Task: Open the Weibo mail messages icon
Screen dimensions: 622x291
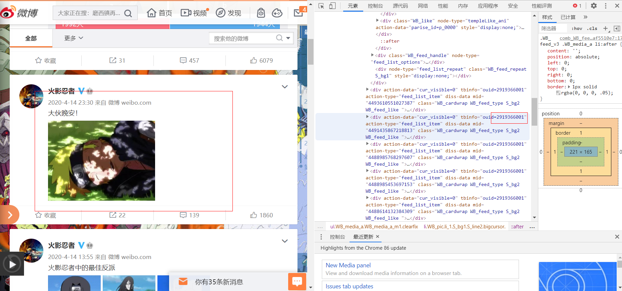Action: [298, 13]
